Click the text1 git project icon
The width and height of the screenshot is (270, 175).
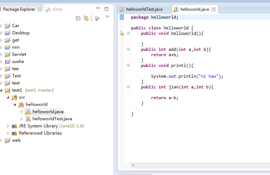(x=7, y=90)
